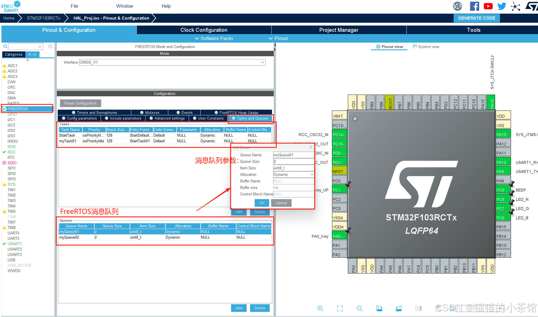This screenshot has height=317, width=538.
Task: Open the ST community network icon
Action: (515, 6)
